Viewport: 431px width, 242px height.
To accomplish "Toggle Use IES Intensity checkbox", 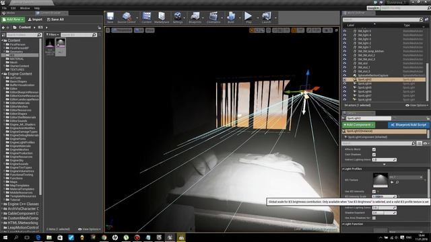I will pos(374,192).
